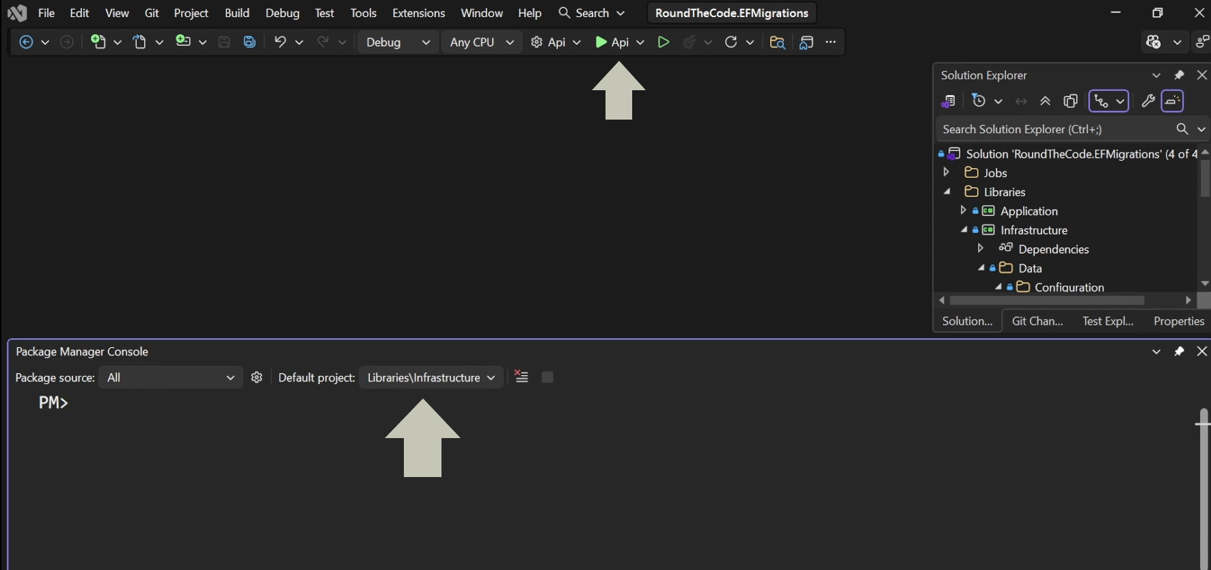Click the Stop command square button
Viewport: 1211px width, 570px height.
coord(547,377)
